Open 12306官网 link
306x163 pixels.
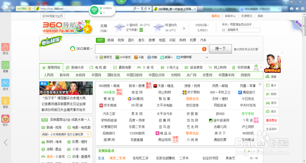[x=137, y=133]
